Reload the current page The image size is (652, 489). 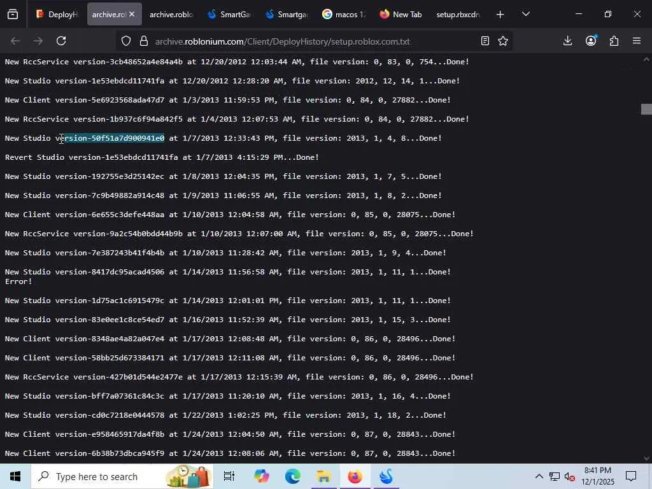click(61, 41)
